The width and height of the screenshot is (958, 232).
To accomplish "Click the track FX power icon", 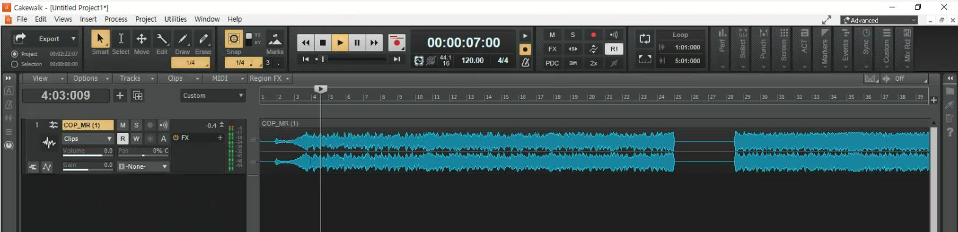I will pos(176,138).
